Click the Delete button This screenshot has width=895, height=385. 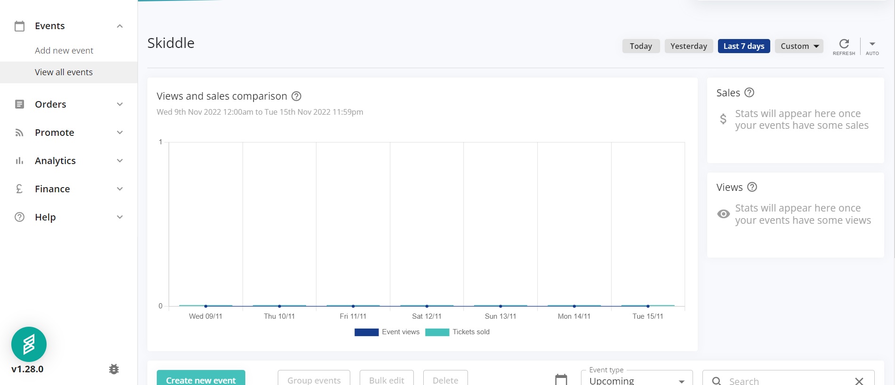coord(445,378)
